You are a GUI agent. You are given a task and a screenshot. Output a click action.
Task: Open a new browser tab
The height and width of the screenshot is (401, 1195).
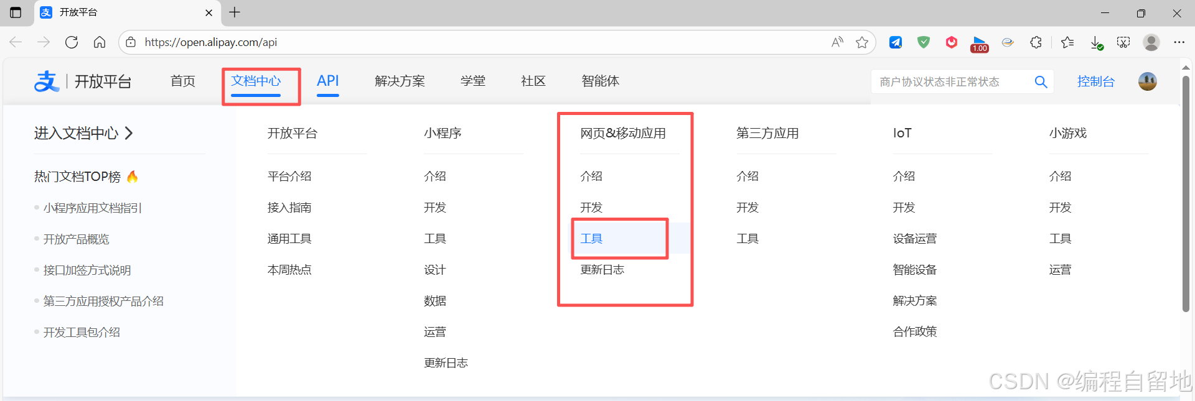(x=235, y=12)
